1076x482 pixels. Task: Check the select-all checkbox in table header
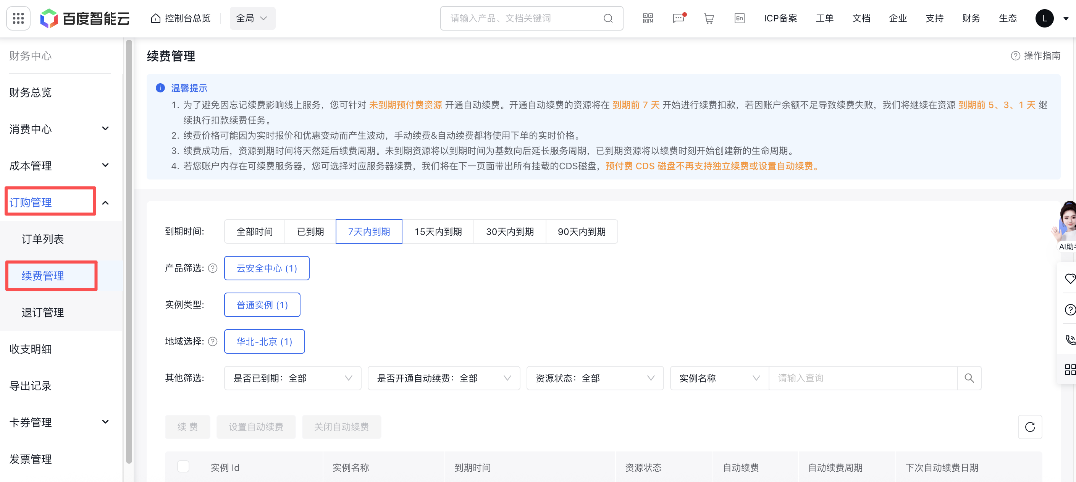(183, 467)
